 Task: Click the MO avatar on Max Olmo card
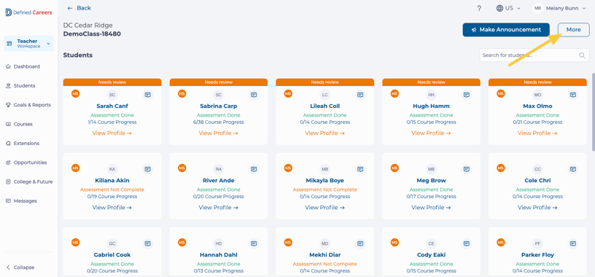tap(537, 95)
